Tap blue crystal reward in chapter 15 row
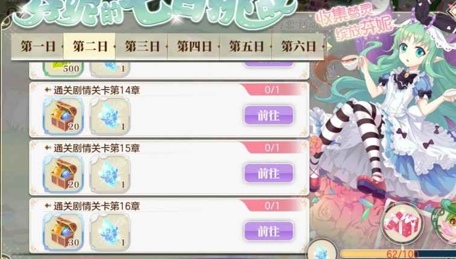 pos(110,174)
